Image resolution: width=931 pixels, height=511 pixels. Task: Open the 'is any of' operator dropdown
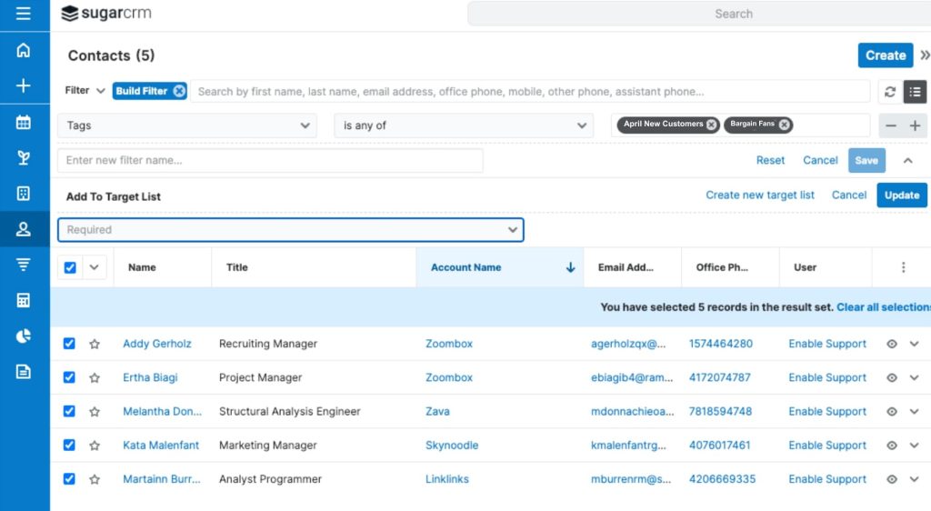(x=464, y=125)
